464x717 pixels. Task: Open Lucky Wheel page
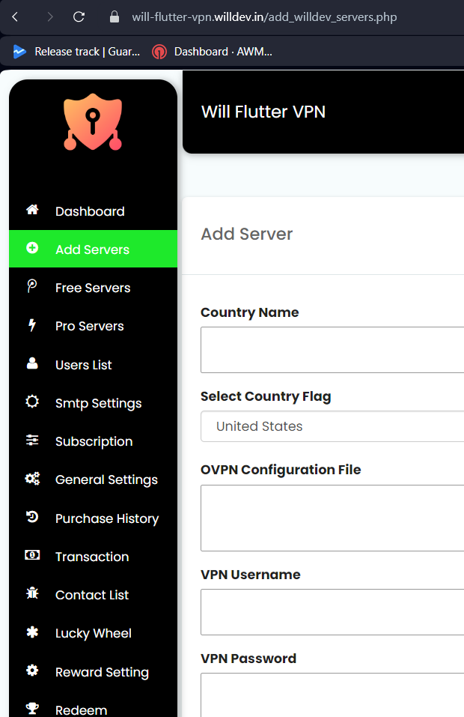(93, 633)
